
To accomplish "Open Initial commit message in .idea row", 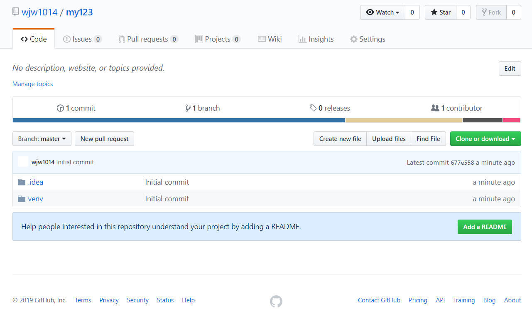I will (167, 182).
